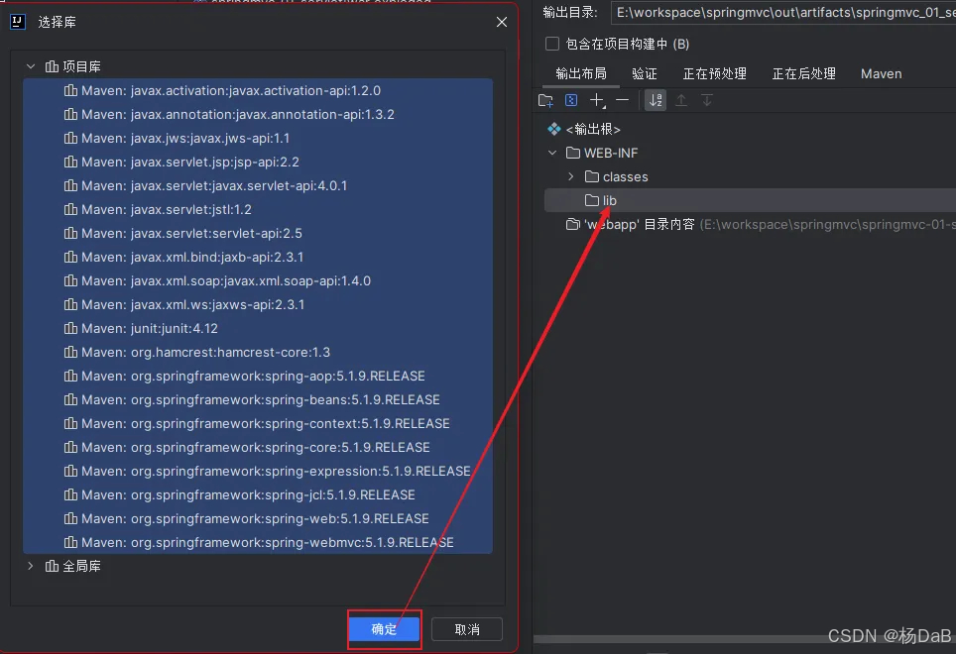Image resolution: width=956 pixels, height=654 pixels.
Task: Click library icon beside 全局库
Action: (x=52, y=566)
